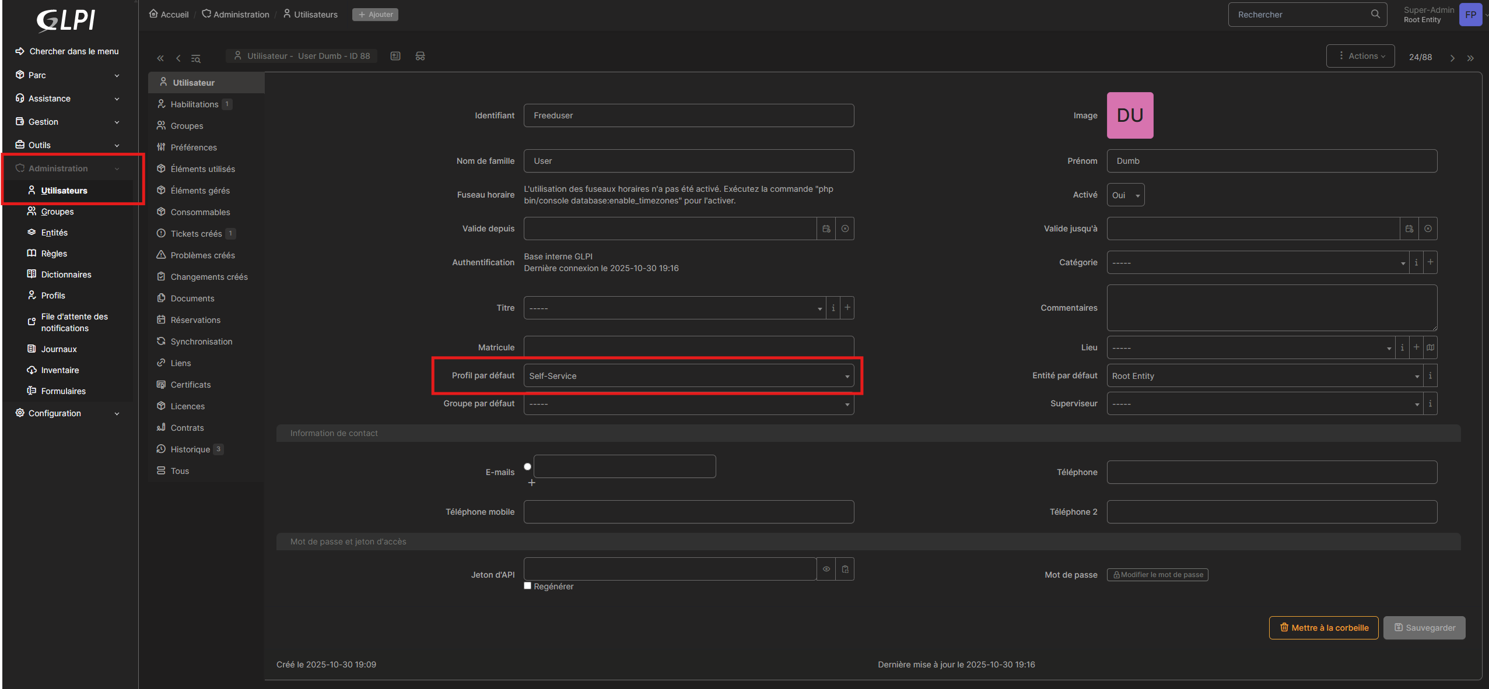The height and width of the screenshot is (689, 1489).
Task: Add new Catégorie with plus icon
Action: (1430, 262)
